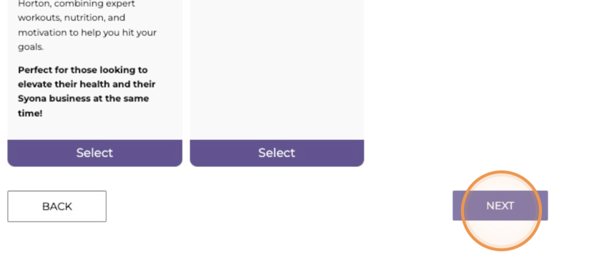Click bold 'elevate their health and their' line
Screen dimensions: 604x261
(x=87, y=84)
